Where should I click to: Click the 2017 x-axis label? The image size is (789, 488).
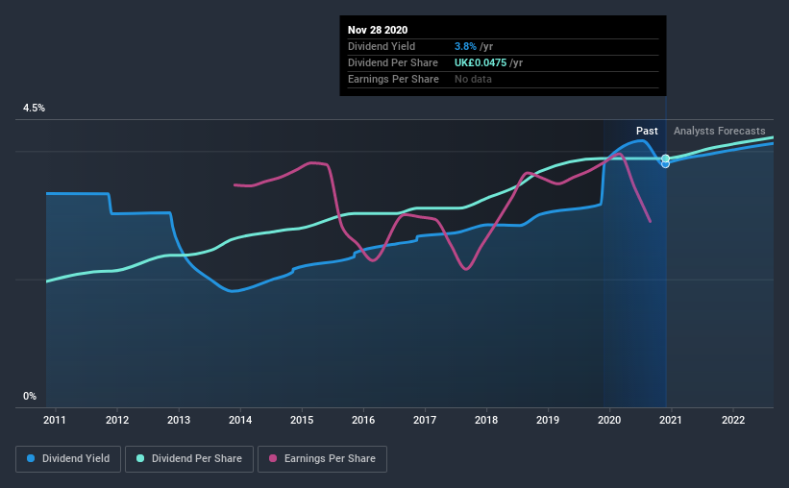pyautogui.click(x=425, y=420)
